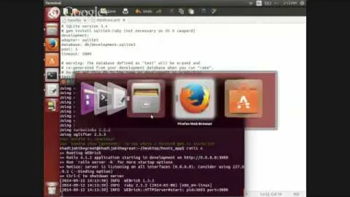Select the text editor window in switcher
This screenshot has height=197, width=350.
pos(117,99)
